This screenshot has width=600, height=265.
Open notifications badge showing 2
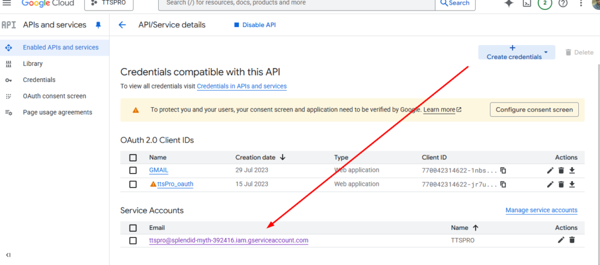pos(545,3)
